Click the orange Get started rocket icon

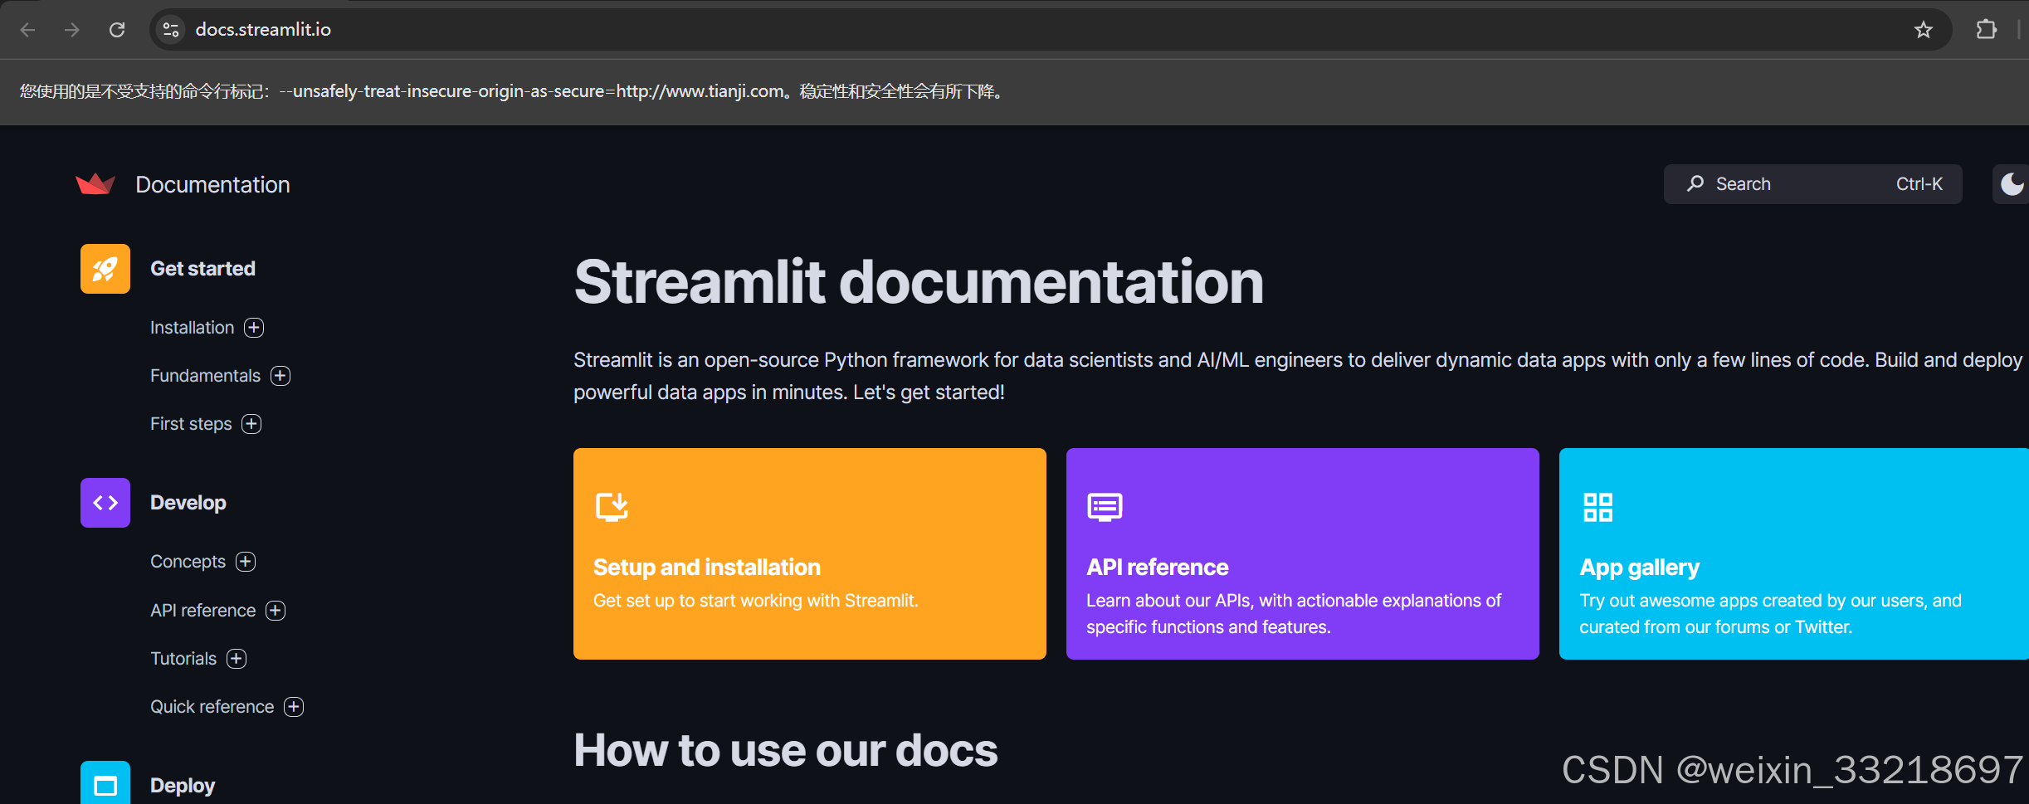105,269
